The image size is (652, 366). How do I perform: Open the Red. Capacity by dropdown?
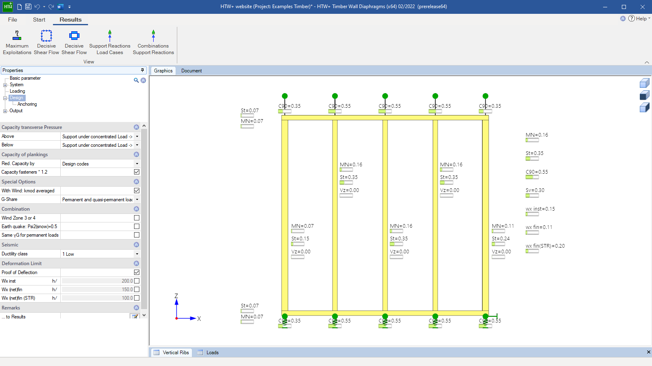137,164
